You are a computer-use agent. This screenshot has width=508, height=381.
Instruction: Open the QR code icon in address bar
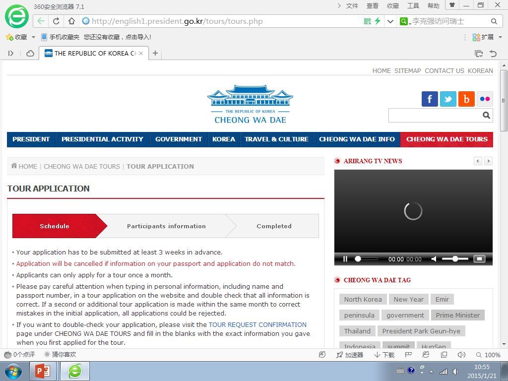click(x=368, y=21)
